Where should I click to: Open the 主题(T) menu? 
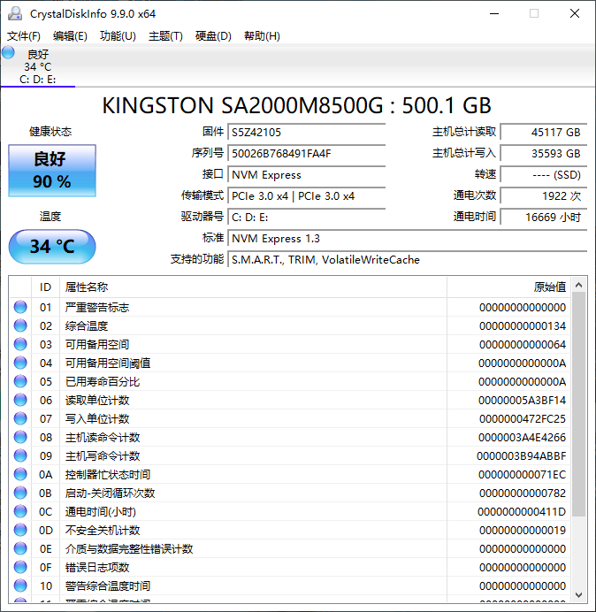click(165, 36)
